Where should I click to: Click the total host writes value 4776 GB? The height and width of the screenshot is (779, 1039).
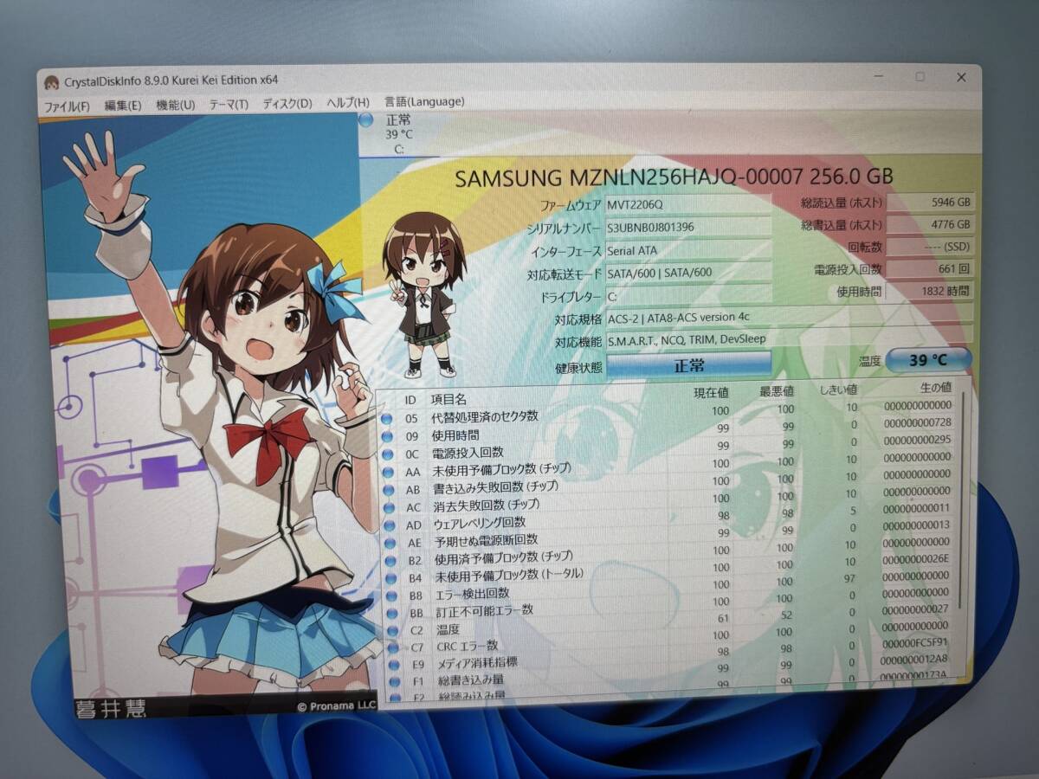(931, 224)
